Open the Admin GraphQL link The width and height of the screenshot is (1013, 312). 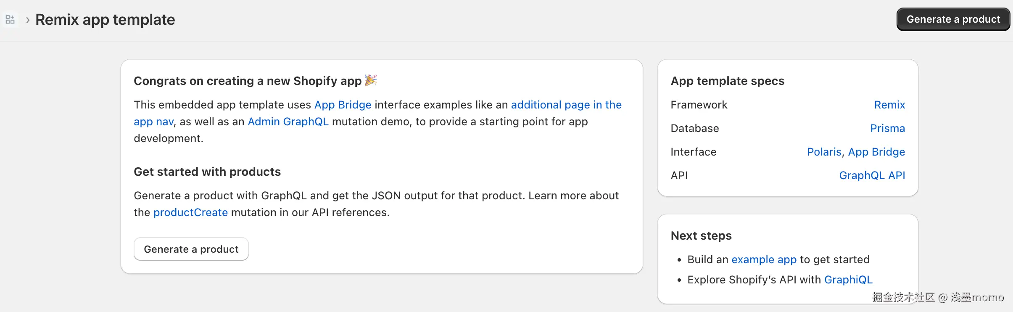coord(288,122)
